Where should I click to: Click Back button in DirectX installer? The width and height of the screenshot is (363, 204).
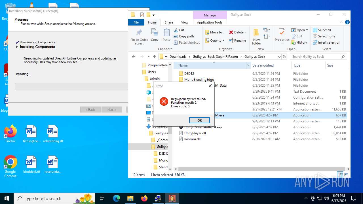pos(90,110)
